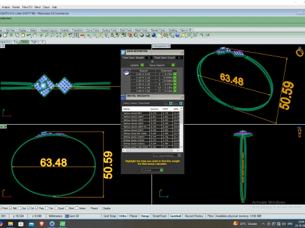The width and height of the screenshot is (305, 228).
Task: Open Brave browser from the taskbar
Action: 42,224
